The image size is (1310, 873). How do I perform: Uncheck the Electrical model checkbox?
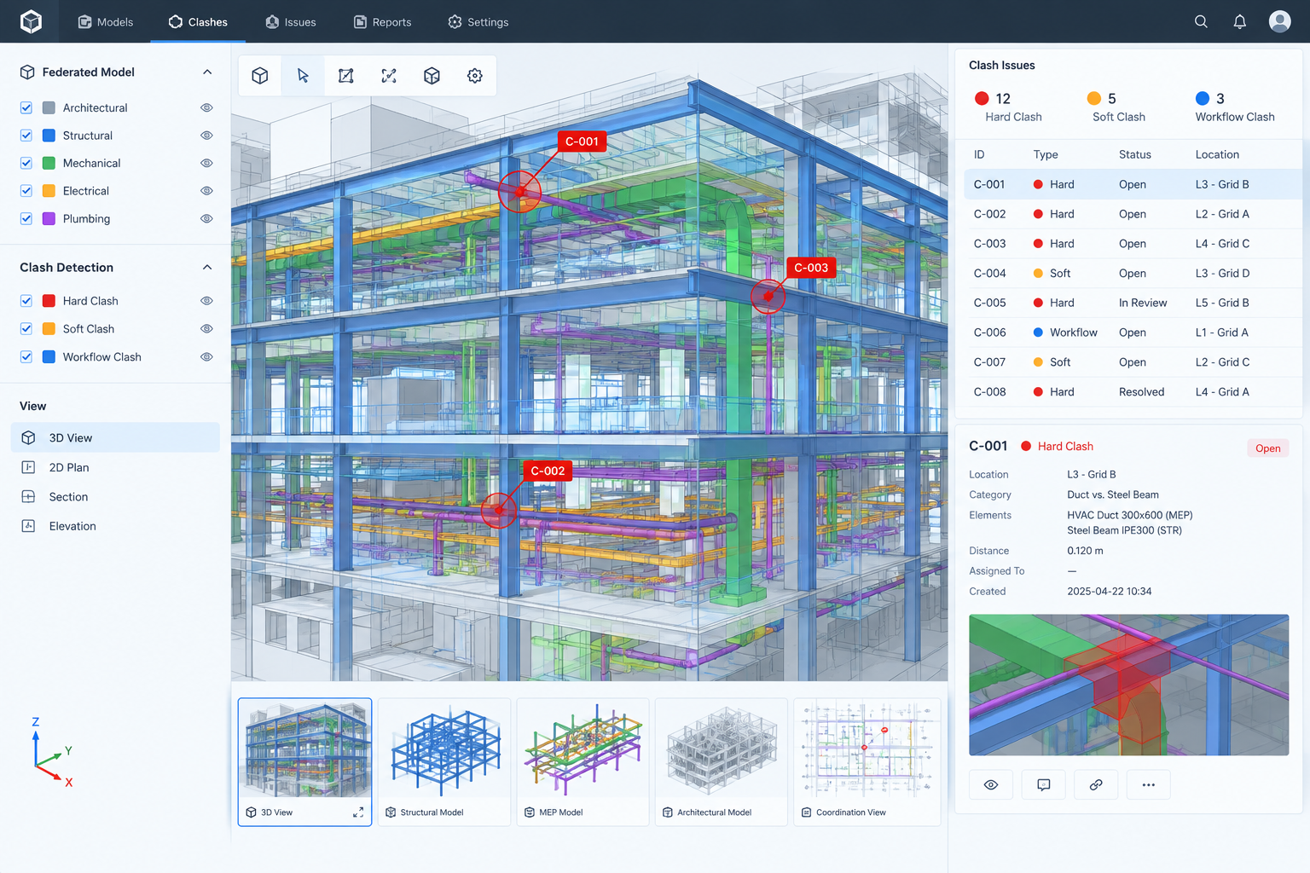coord(26,191)
